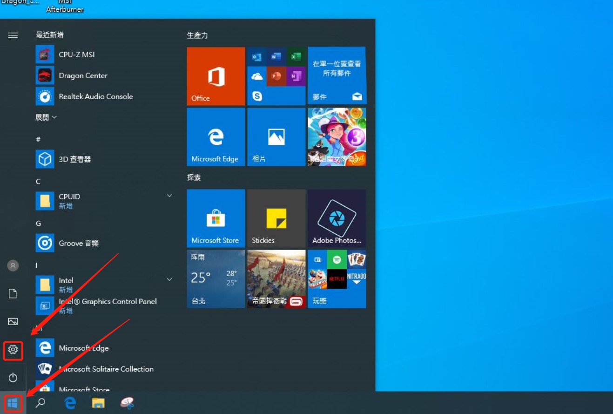Open the PowerPoint icon in Office tile group
Image resolution: width=613 pixels, height=414 pixels.
click(276, 76)
